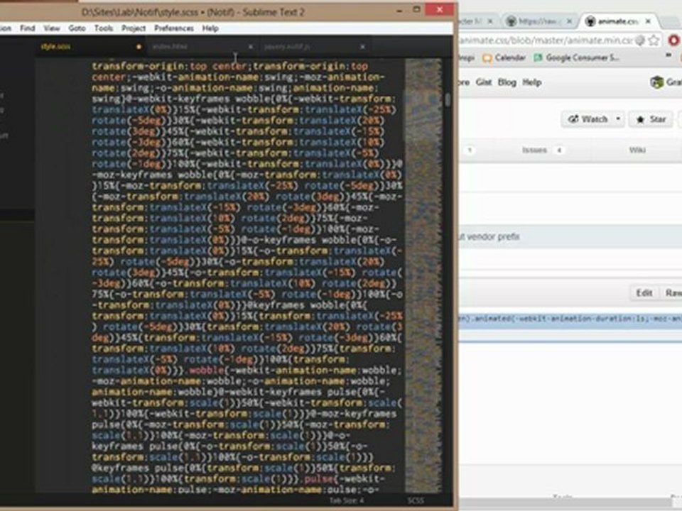682x511 pixels.
Task: Open the Goto menu in Sublime Text
Action: [x=77, y=28]
